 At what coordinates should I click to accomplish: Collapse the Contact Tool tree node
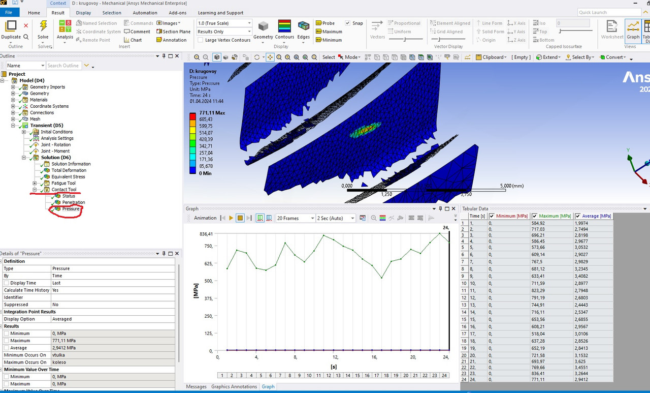pos(35,190)
